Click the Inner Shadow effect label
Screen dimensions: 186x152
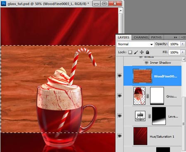click(160, 63)
